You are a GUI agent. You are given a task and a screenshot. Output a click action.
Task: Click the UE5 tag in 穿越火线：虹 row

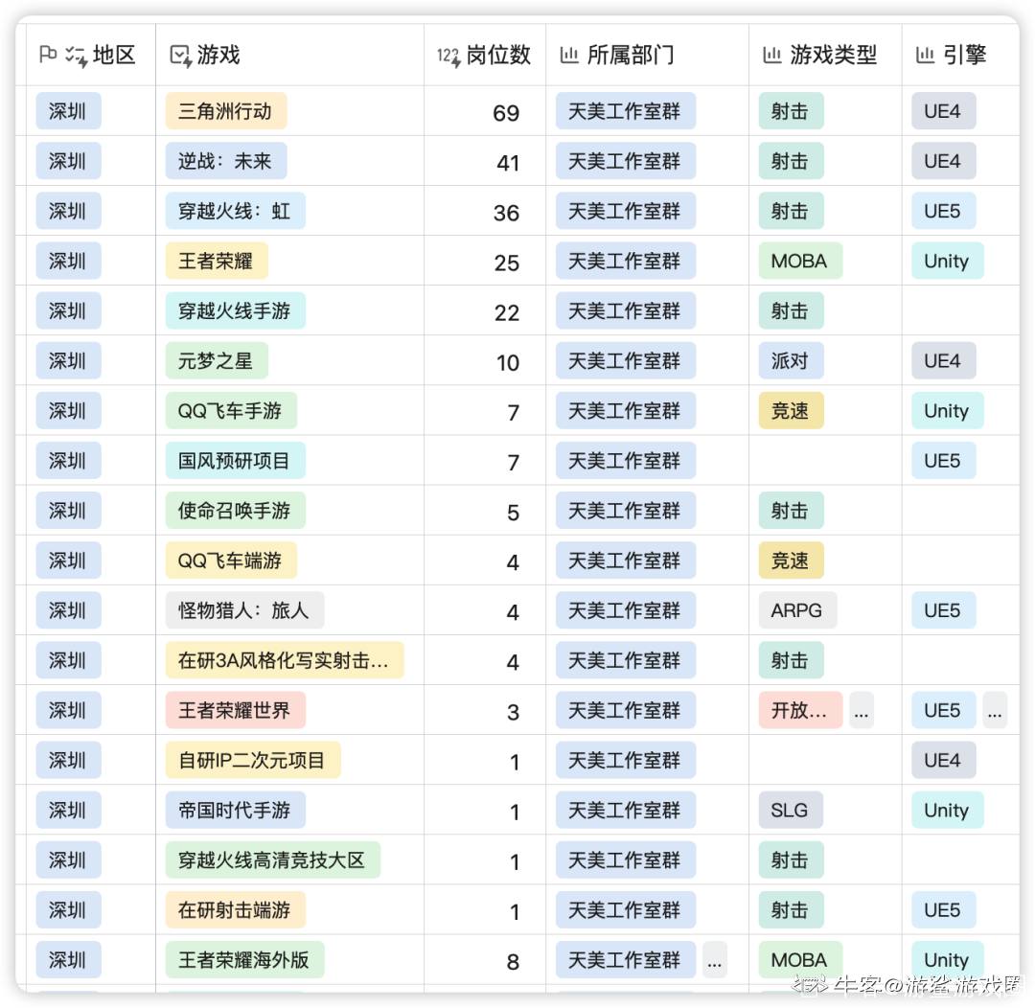pos(943,211)
